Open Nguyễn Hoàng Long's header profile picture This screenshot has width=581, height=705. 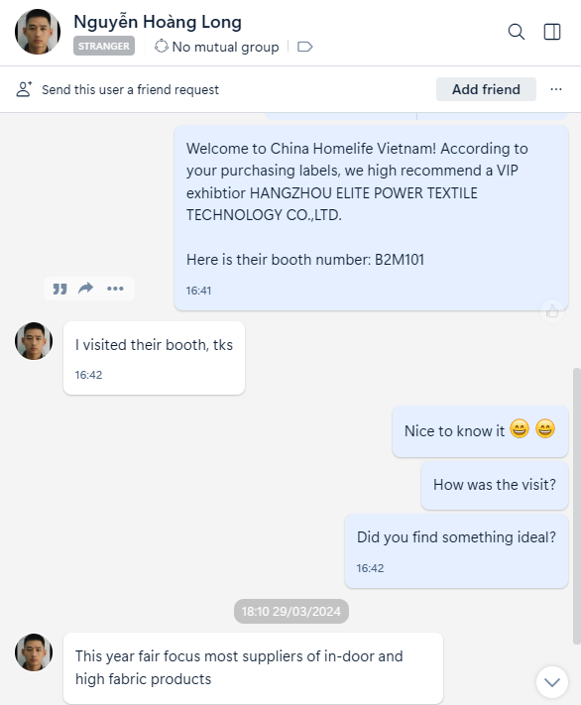point(38,32)
